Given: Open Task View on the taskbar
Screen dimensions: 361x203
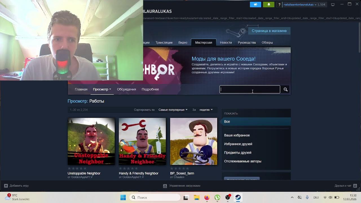Looking at the screenshot, I should 186,198.
